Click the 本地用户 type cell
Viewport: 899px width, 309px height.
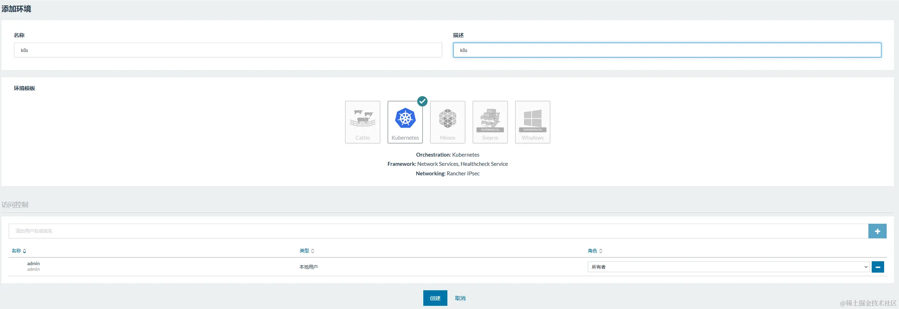[x=309, y=267]
